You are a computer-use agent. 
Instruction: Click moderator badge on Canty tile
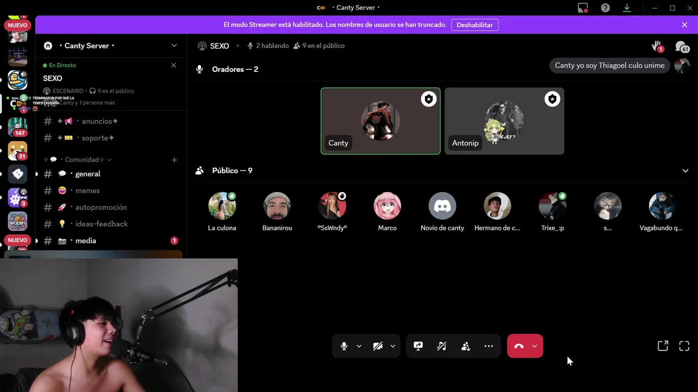point(429,99)
